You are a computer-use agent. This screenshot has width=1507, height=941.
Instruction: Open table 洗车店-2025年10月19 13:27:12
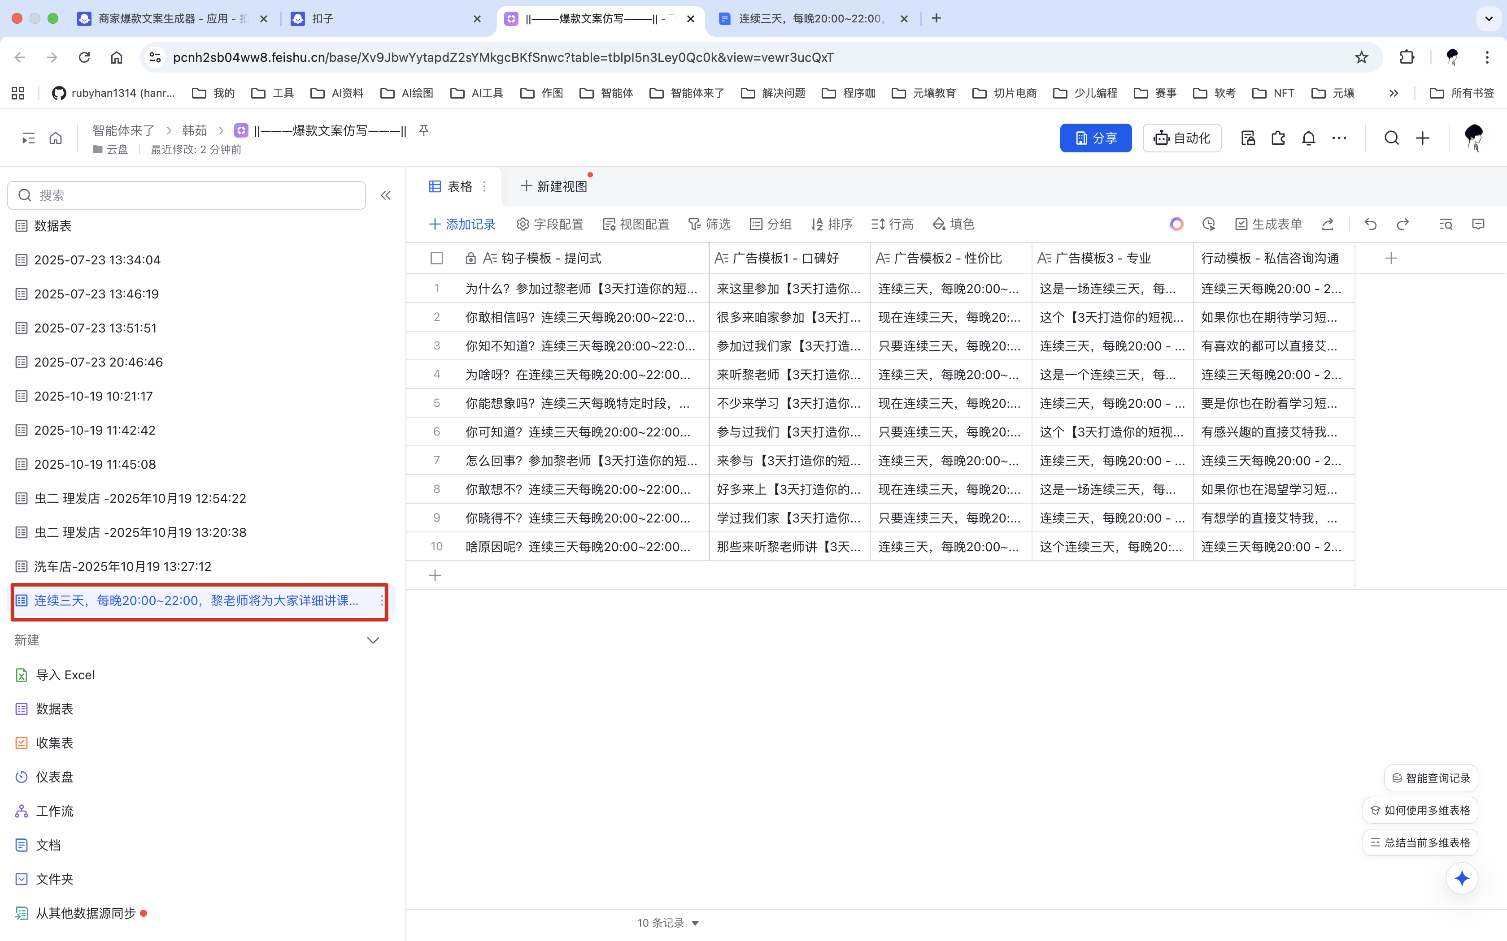point(123,566)
